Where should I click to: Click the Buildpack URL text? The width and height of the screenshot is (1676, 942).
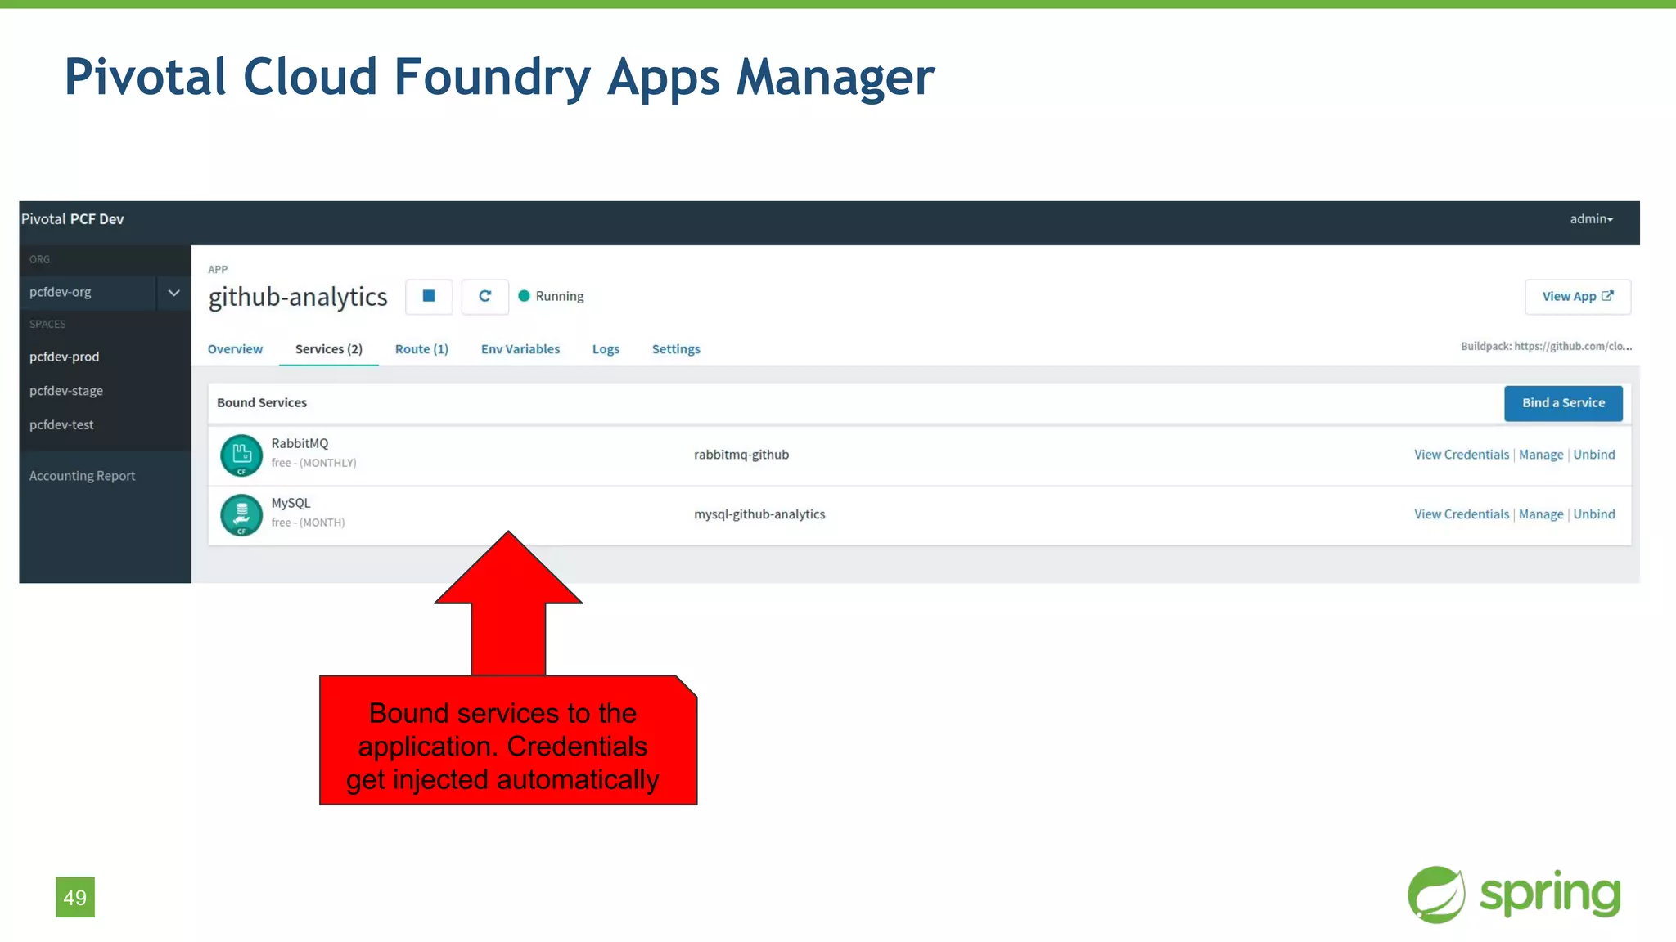pyautogui.click(x=1546, y=347)
